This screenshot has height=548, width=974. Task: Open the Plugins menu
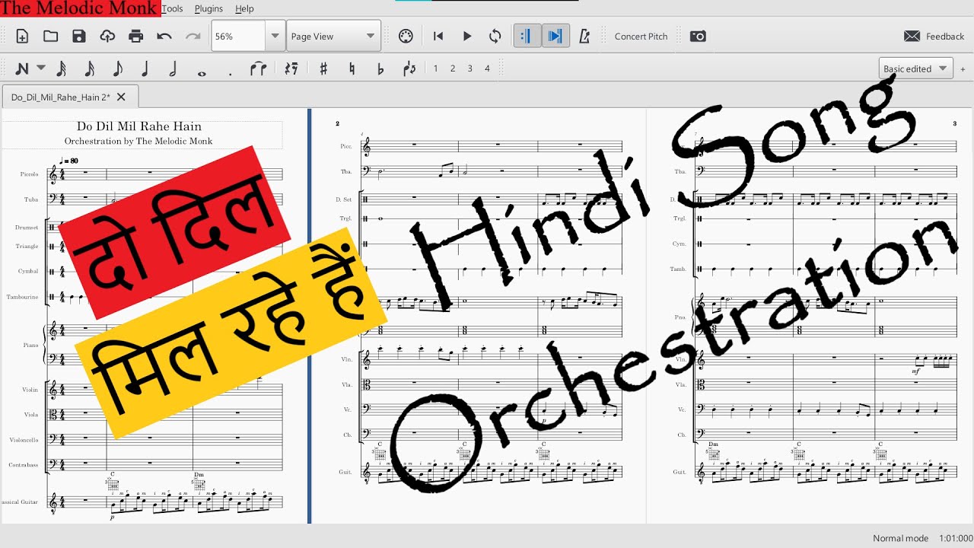[208, 8]
